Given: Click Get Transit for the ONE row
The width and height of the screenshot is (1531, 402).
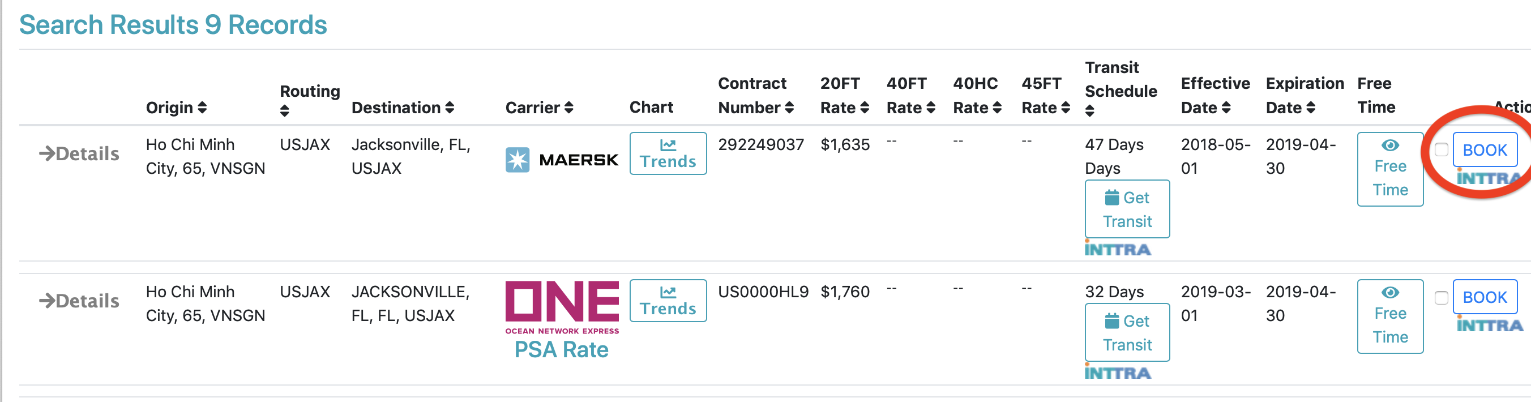Looking at the screenshot, I should pyautogui.click(x=1127, y=332).
